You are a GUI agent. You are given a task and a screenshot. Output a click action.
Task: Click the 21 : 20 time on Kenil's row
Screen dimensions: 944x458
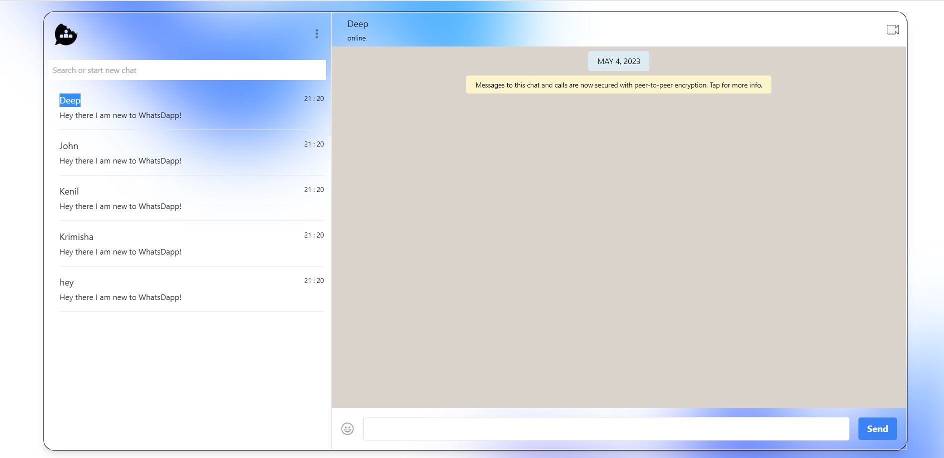[314, 189]
